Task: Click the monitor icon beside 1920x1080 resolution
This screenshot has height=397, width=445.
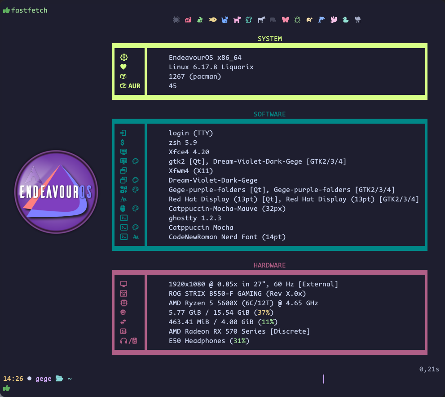Action: tap(124, 284)
